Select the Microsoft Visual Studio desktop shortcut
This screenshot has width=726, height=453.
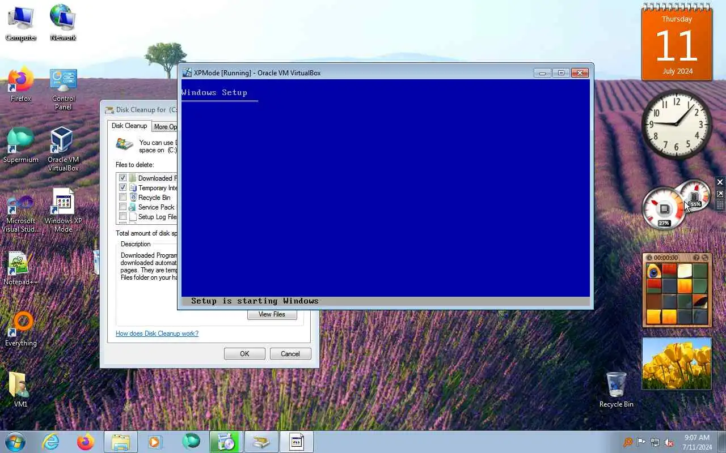21,214
